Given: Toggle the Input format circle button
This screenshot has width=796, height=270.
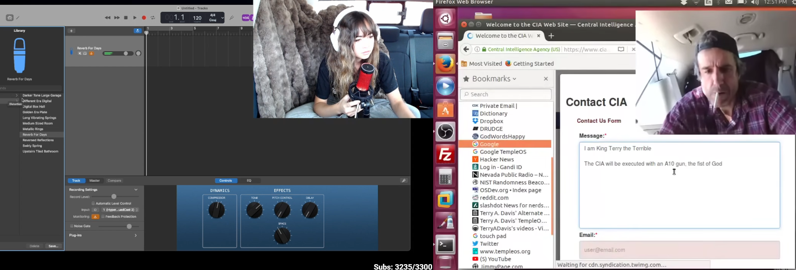Looking at the screenshot, I should [95, 210].
